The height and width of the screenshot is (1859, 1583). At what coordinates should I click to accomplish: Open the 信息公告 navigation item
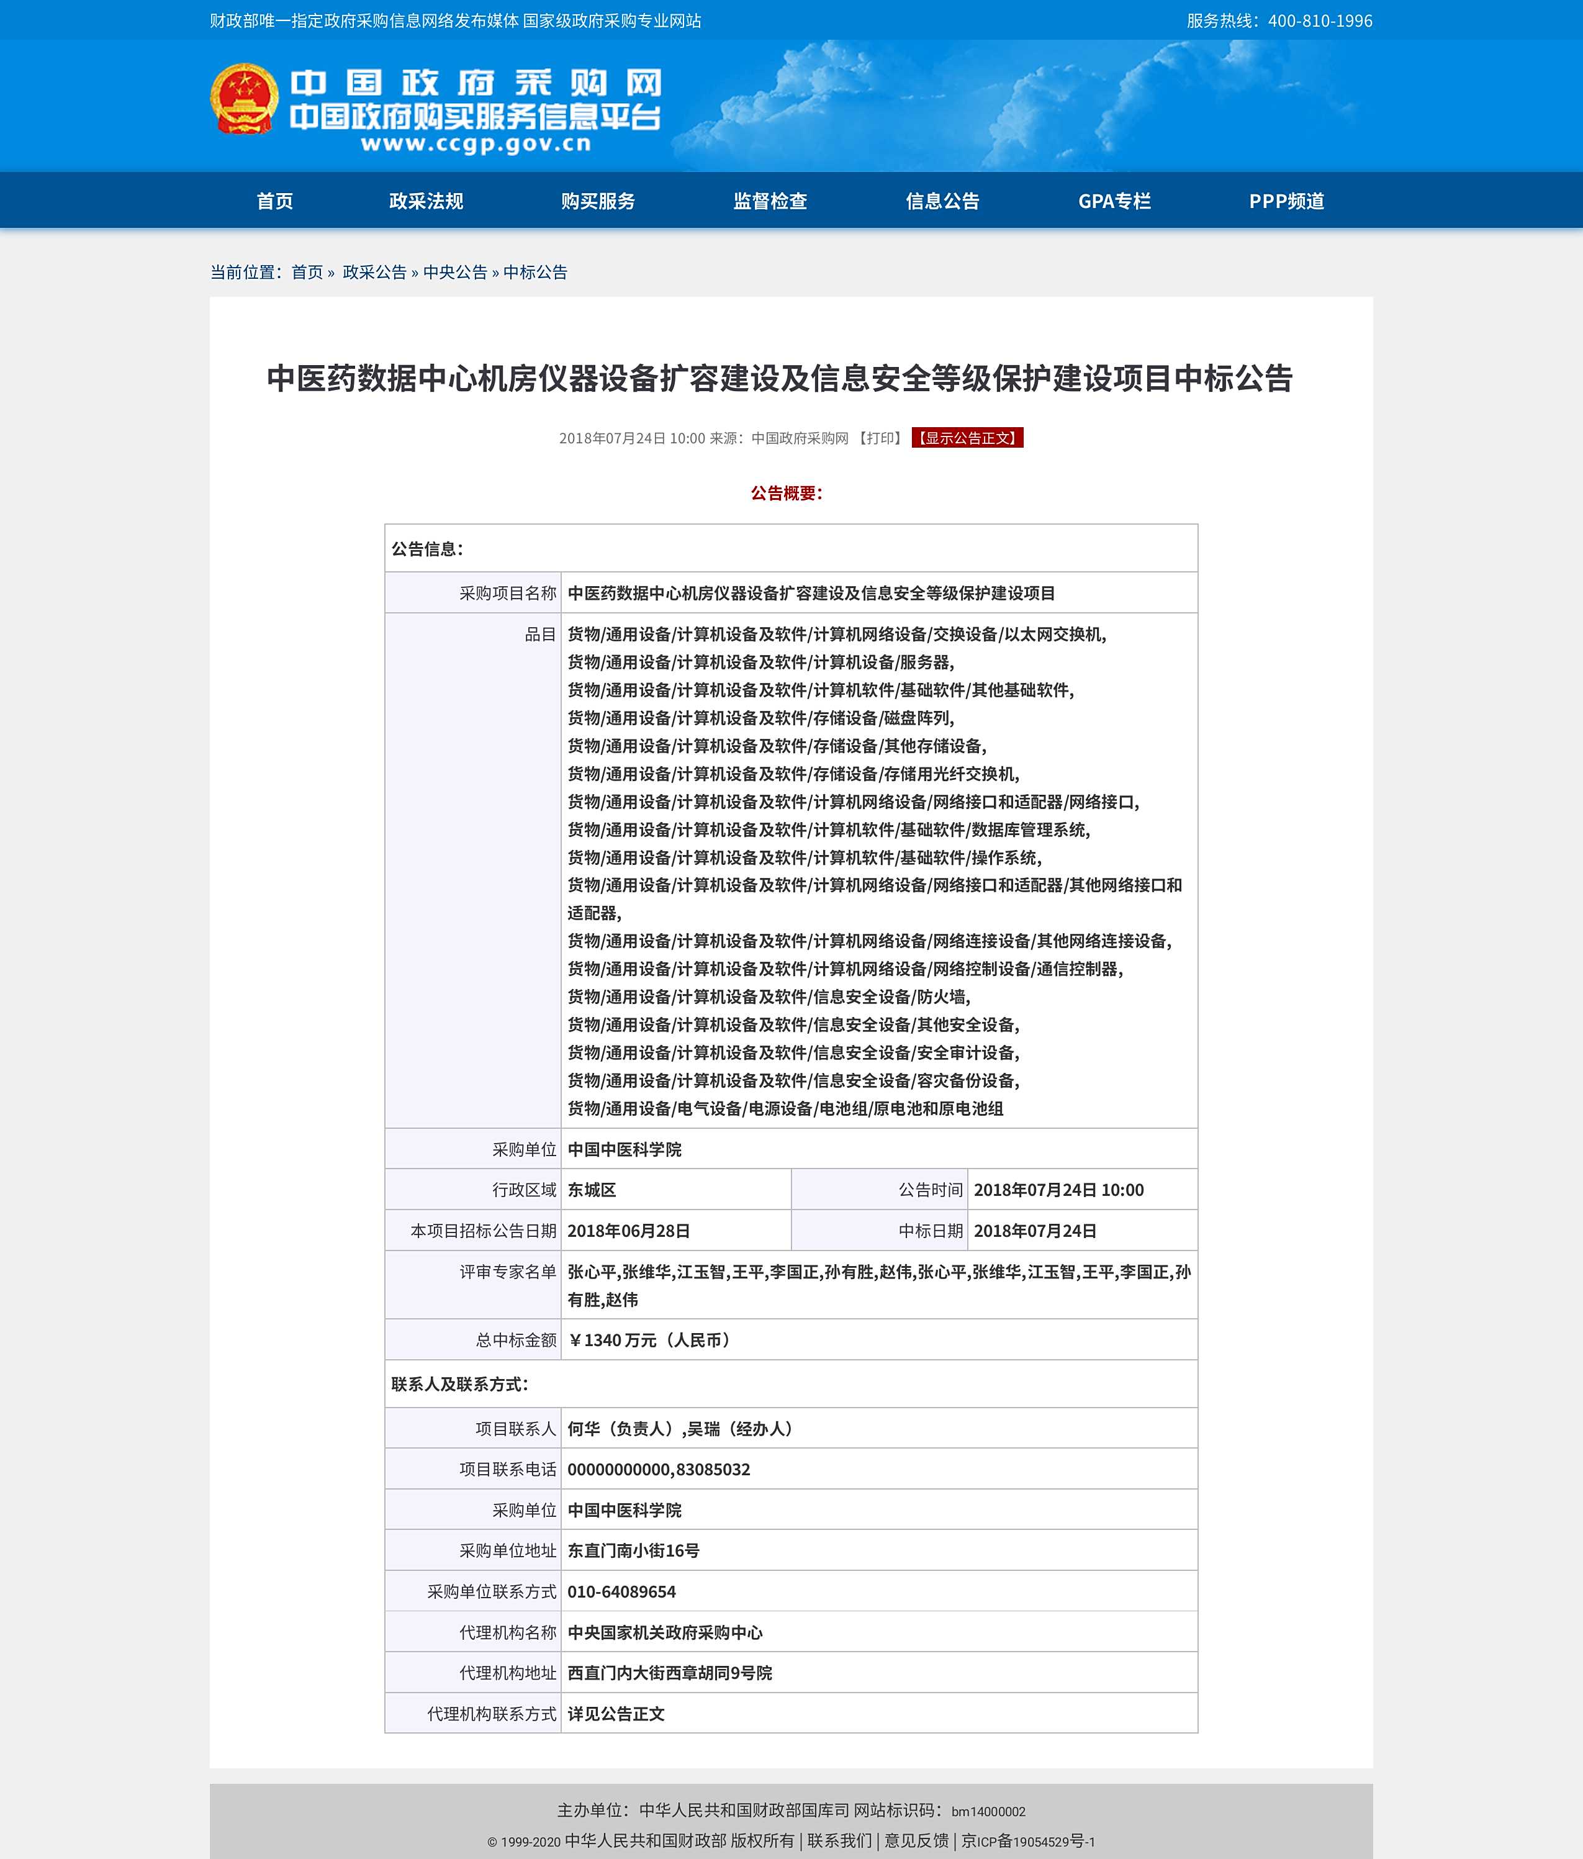[942, 201]
